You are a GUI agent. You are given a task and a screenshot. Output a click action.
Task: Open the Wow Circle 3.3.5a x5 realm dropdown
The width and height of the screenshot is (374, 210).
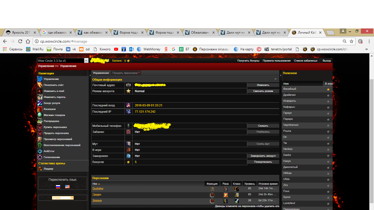click(86, 61)
